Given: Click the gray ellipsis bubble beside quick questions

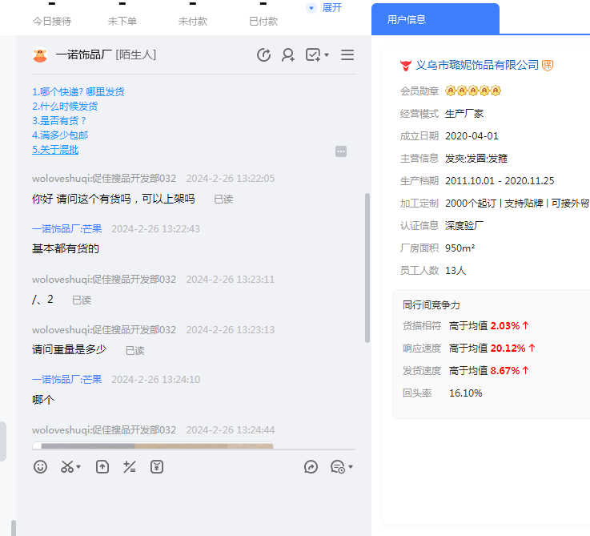Looking at the screenshot, I should coord(341,151).
